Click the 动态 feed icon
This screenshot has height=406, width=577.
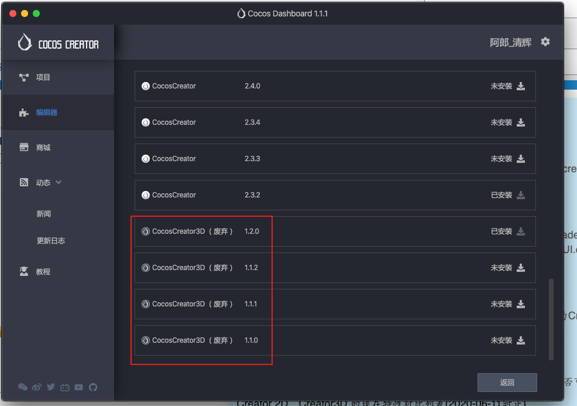click(x=24, y=182)
